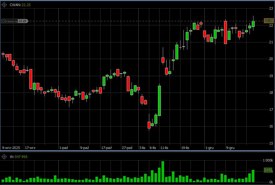The width and height of the screenshot is (275, 185).
Task: Click the 17-wrz date label
Action: coord(30,148)
